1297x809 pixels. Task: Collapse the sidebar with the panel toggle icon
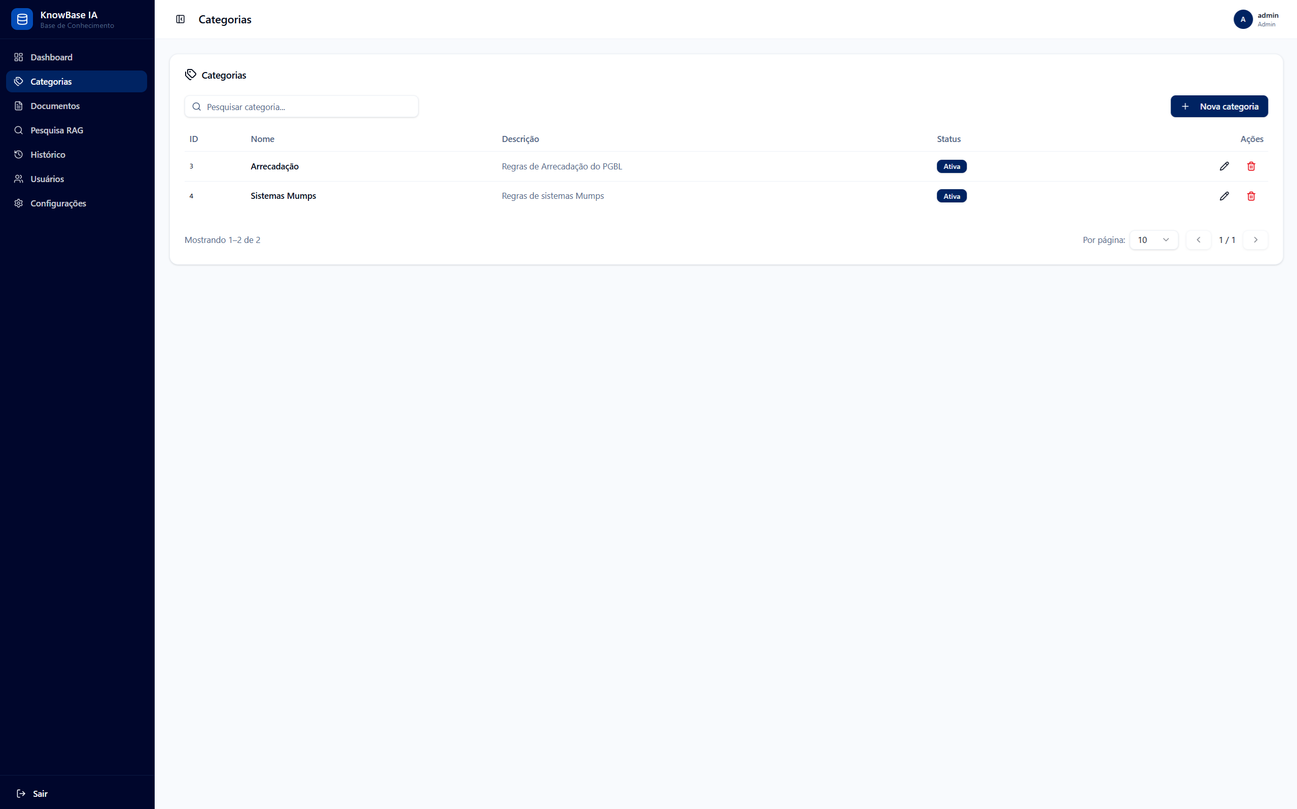[180, 19]
